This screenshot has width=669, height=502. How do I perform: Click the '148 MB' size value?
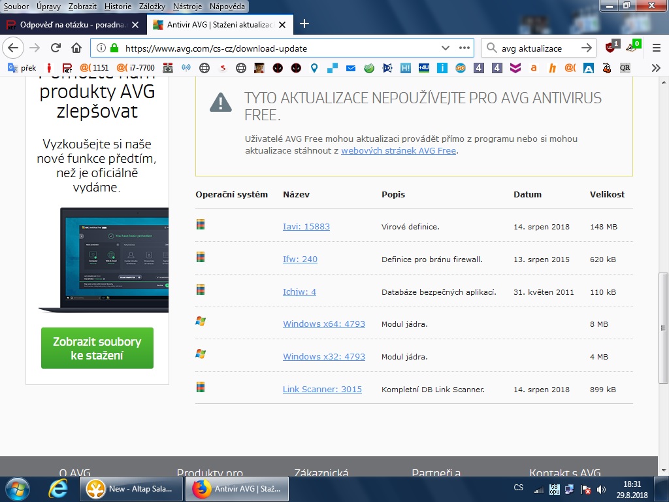pos(603,227)
